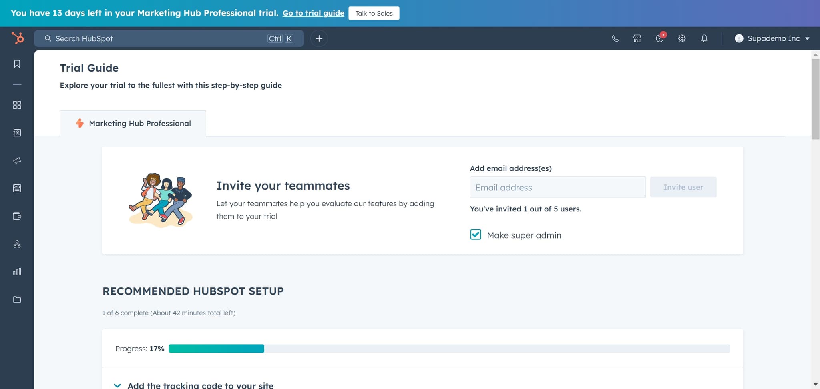The height and width of the screenshot is (389, 820).
Task: Click the Email address input field
Action: tap(557, 187)
